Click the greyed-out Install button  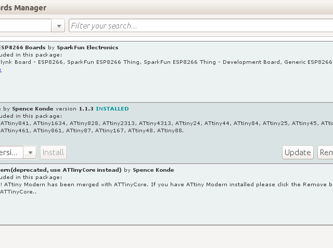(x=53, y=153)
